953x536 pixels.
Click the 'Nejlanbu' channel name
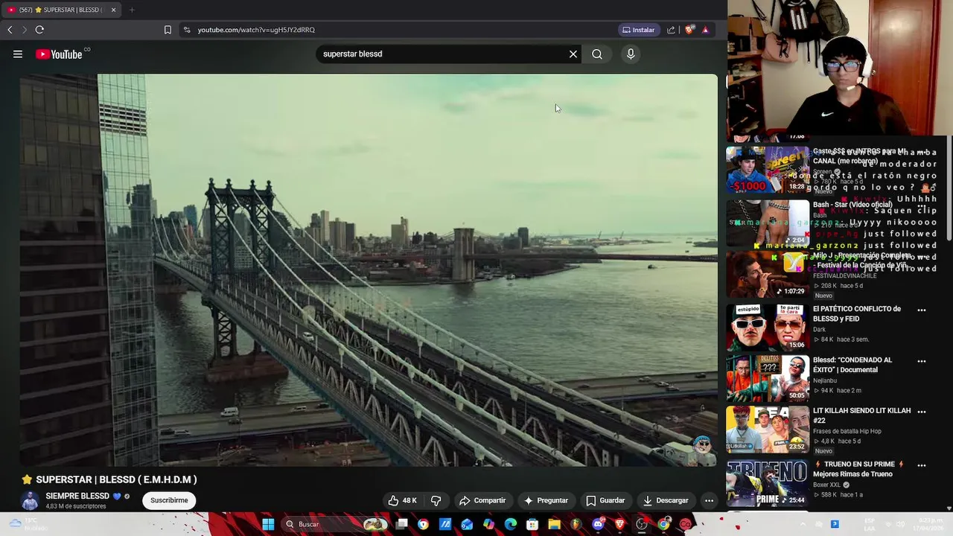pos(825,380)
